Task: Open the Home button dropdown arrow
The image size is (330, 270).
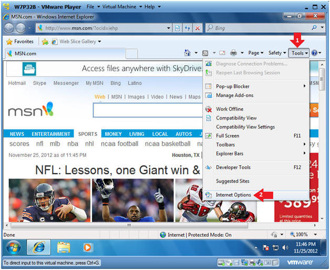Action: pos(196,53)
